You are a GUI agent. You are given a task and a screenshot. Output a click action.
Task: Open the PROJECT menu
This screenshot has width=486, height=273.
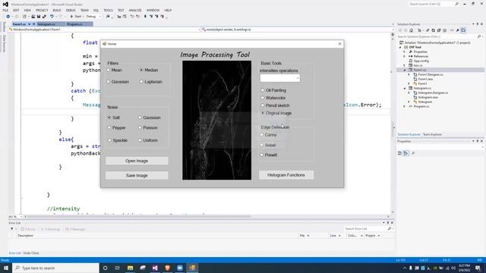(x=42, y=10)
